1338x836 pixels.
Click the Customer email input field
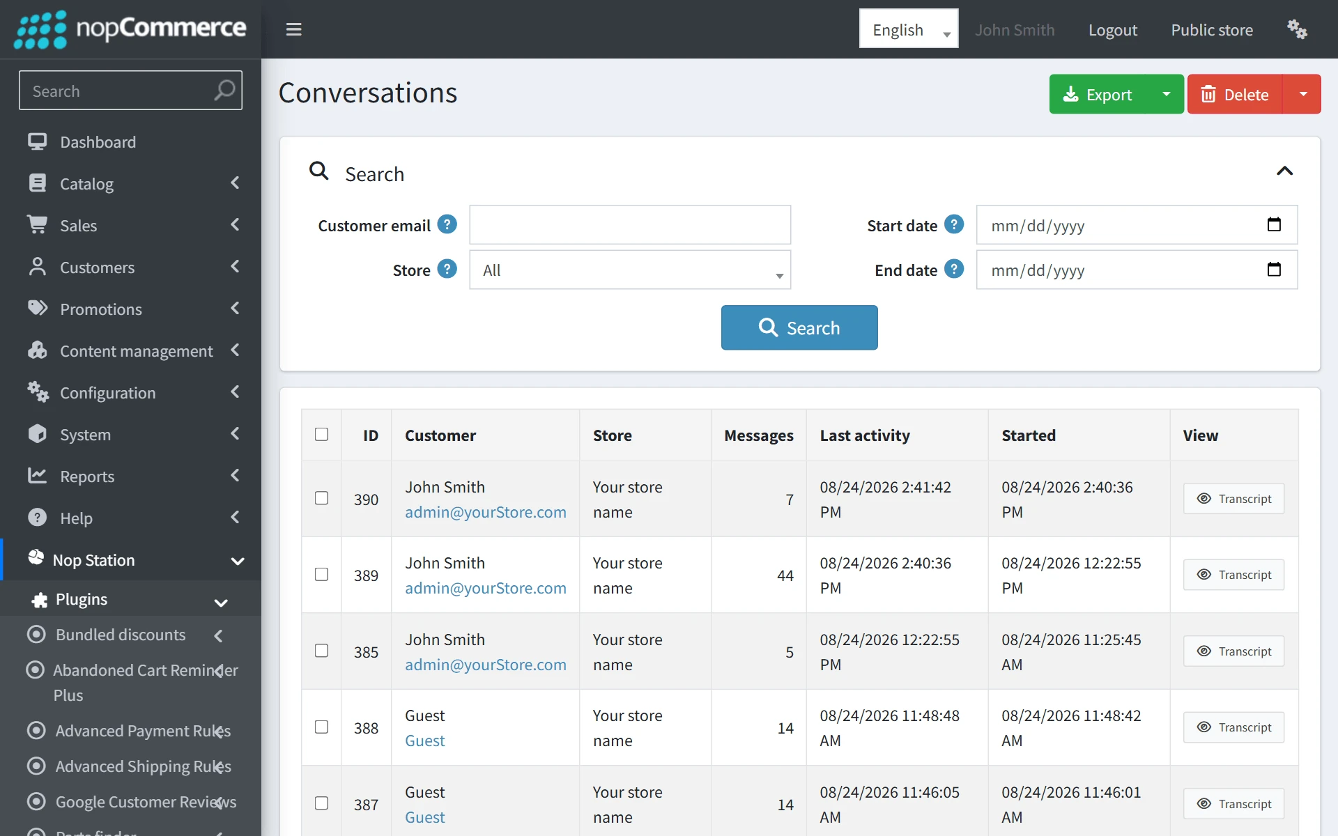click(630, 224)
